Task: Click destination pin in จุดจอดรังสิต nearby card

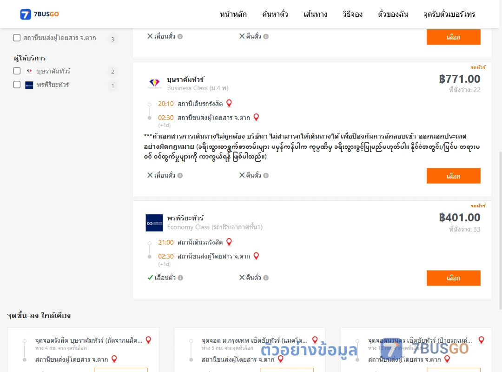Action: [114, 359]
